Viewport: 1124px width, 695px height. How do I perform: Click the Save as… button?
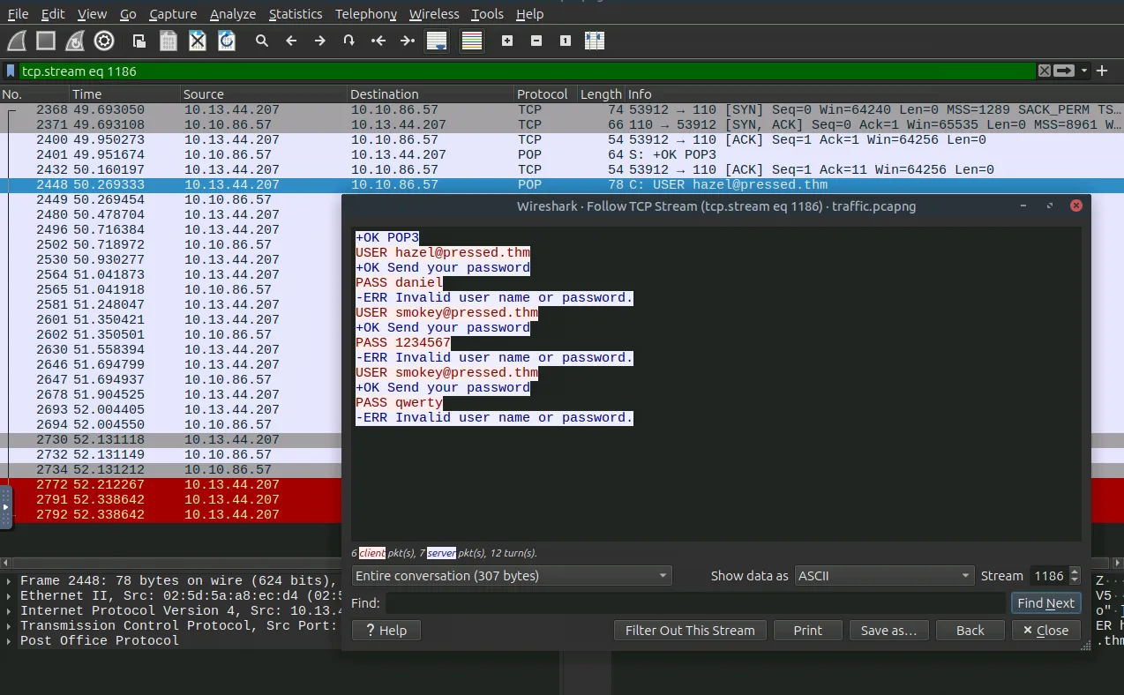pyautogui.click(x=888, y=630)
